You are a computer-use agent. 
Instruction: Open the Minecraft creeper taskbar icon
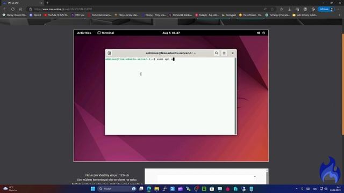204,189
